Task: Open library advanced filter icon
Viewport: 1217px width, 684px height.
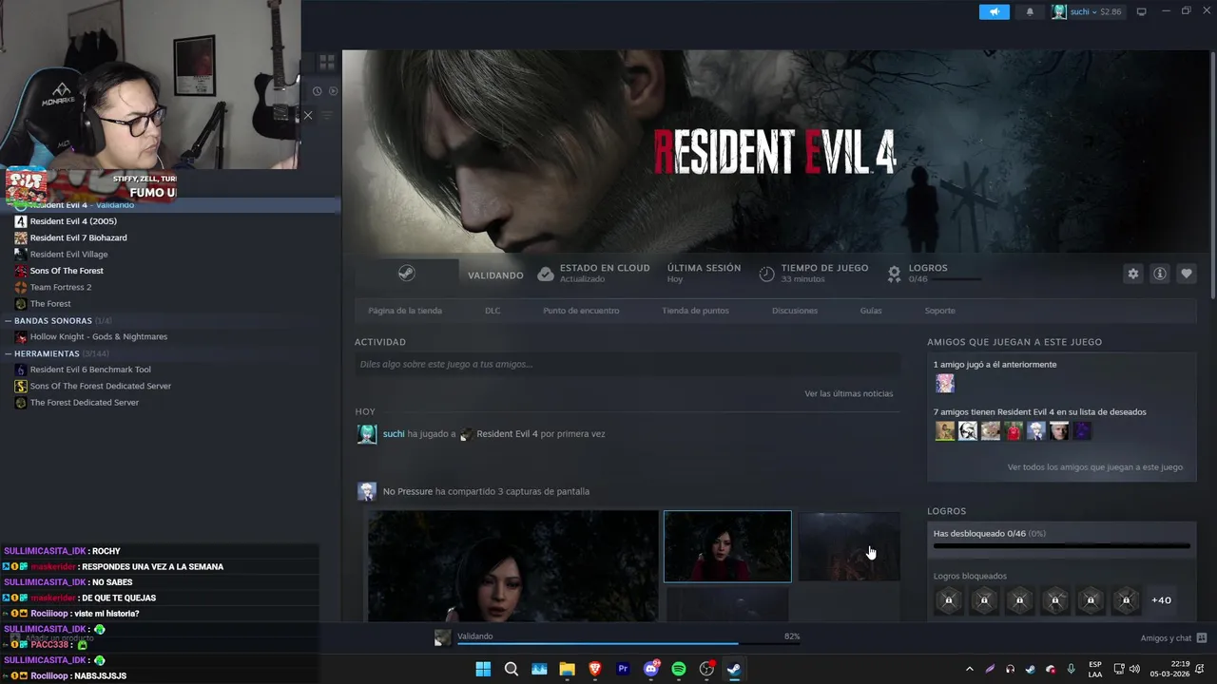Action: click(x=327, y=116)
